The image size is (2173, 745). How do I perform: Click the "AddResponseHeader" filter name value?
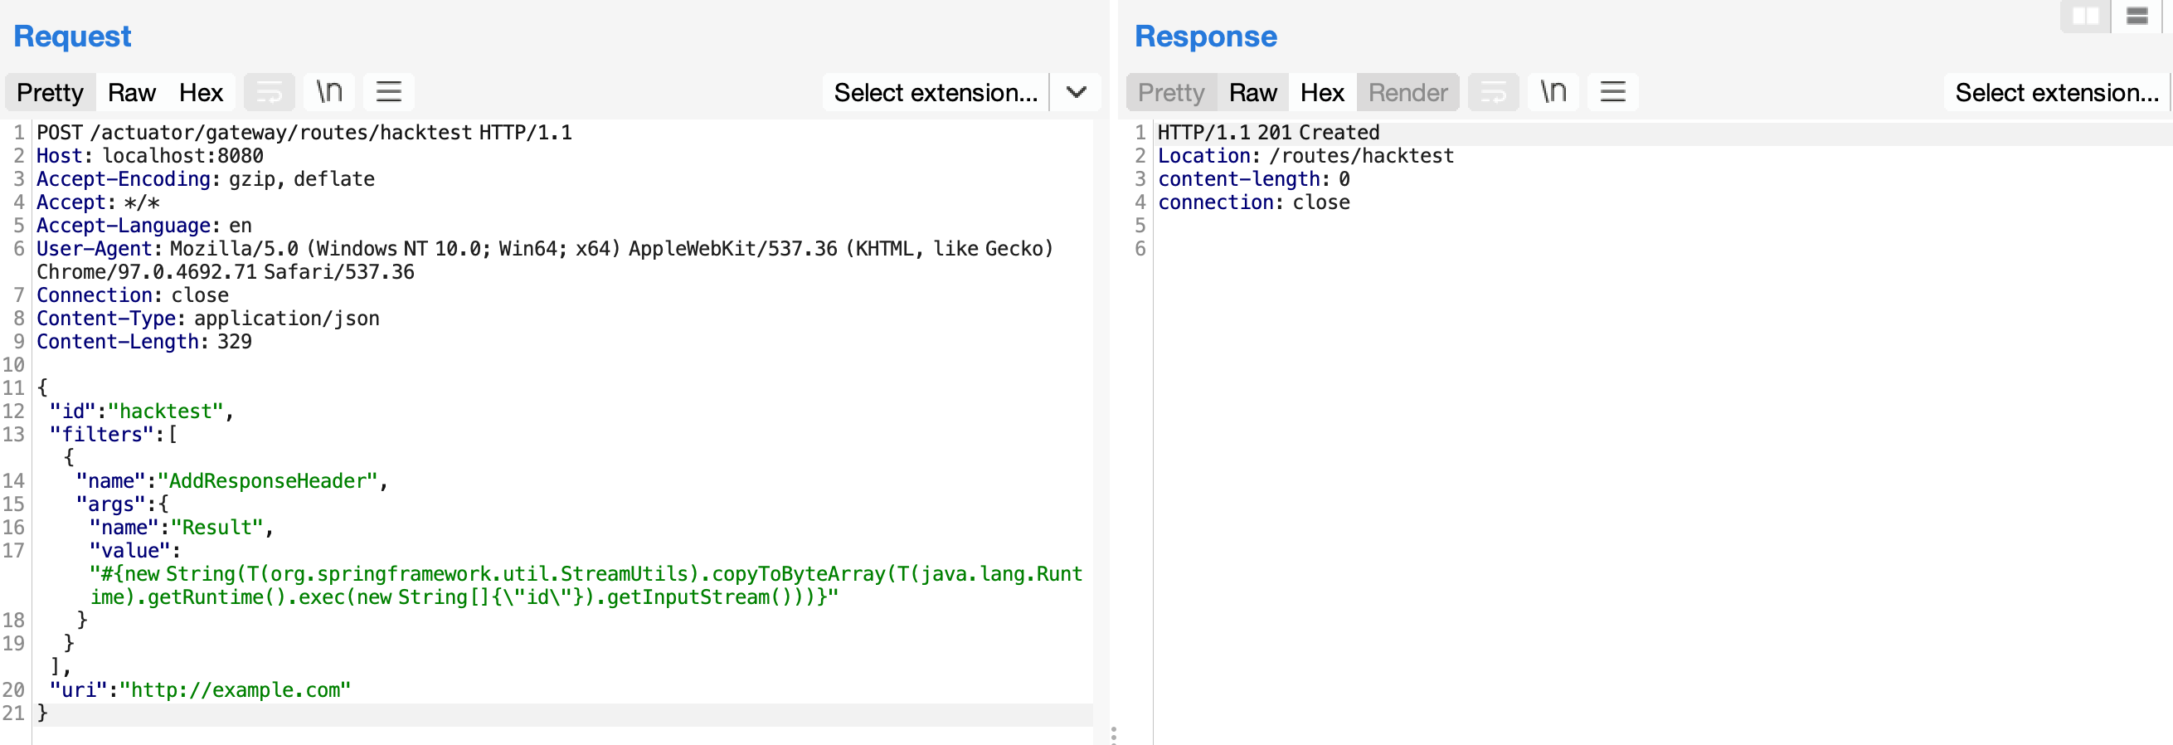point(267,481)
